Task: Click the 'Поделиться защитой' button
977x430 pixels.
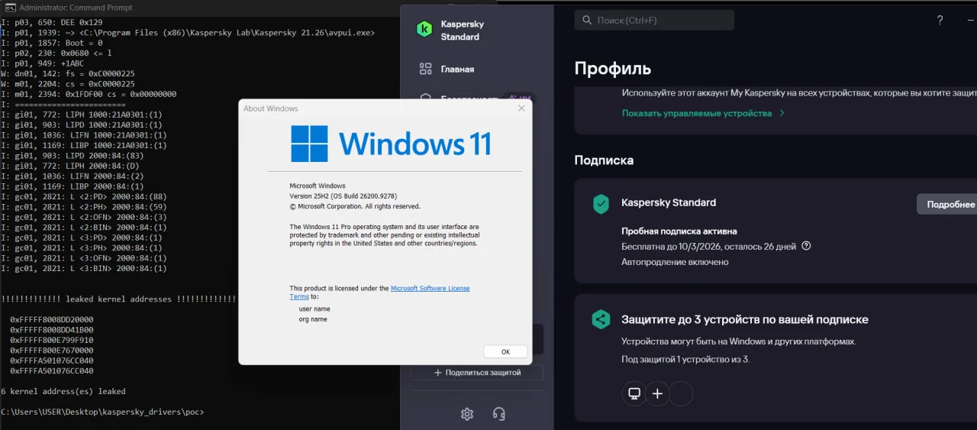Action: tap(477, 373)
